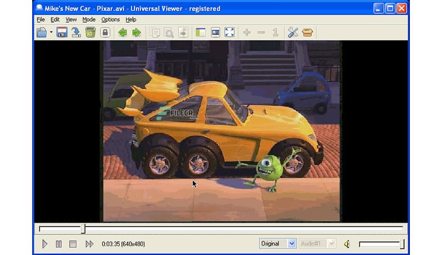Click the greyed Copy toolbar icon
This screenshot has width=441, height=255.
[x=155, y=32]
